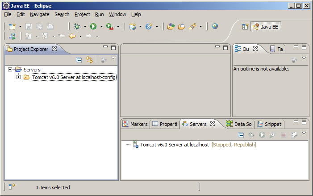Open the Edit menu
The image size is (313, 196).
tap(21, 15)
